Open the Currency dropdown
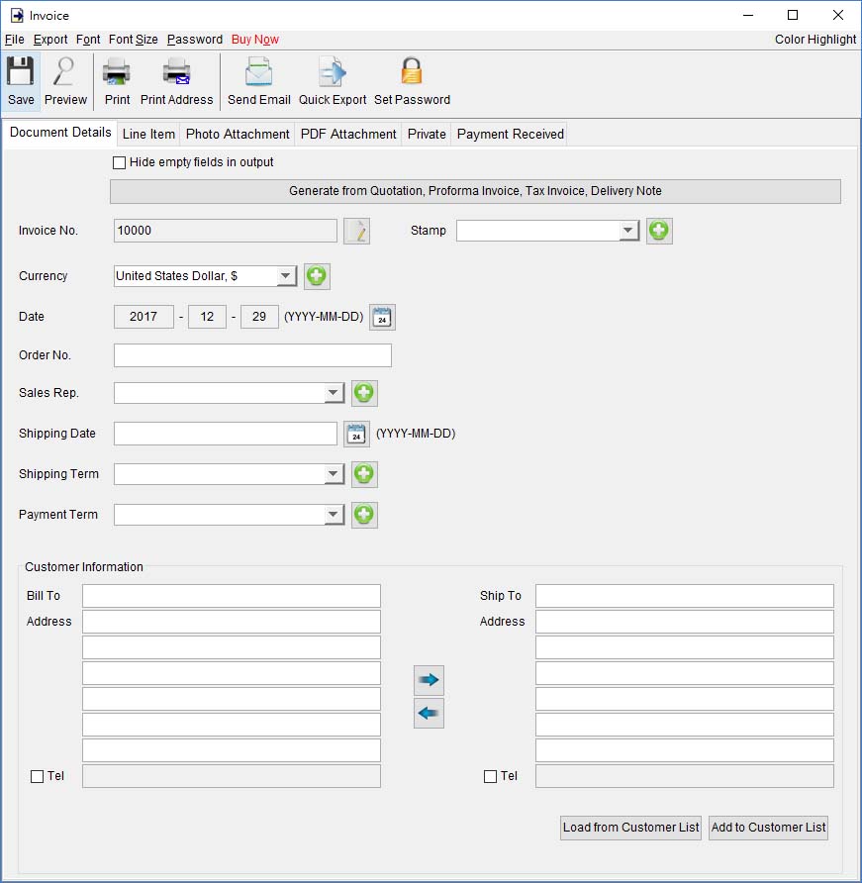The image size is (862, 883). point(286,276)
